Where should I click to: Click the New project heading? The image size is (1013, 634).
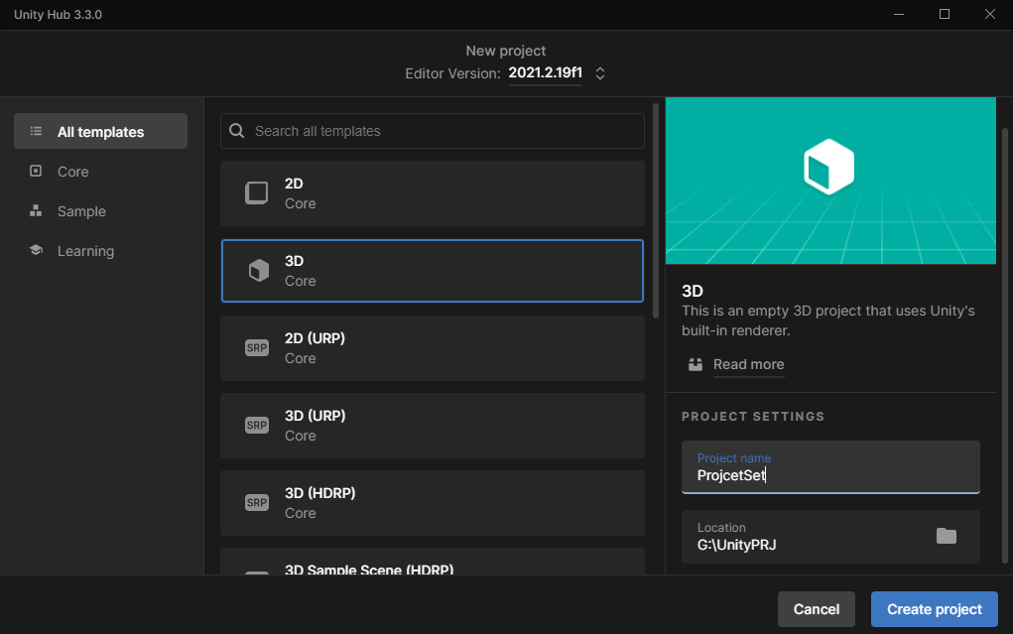click(x=506, y=51)
